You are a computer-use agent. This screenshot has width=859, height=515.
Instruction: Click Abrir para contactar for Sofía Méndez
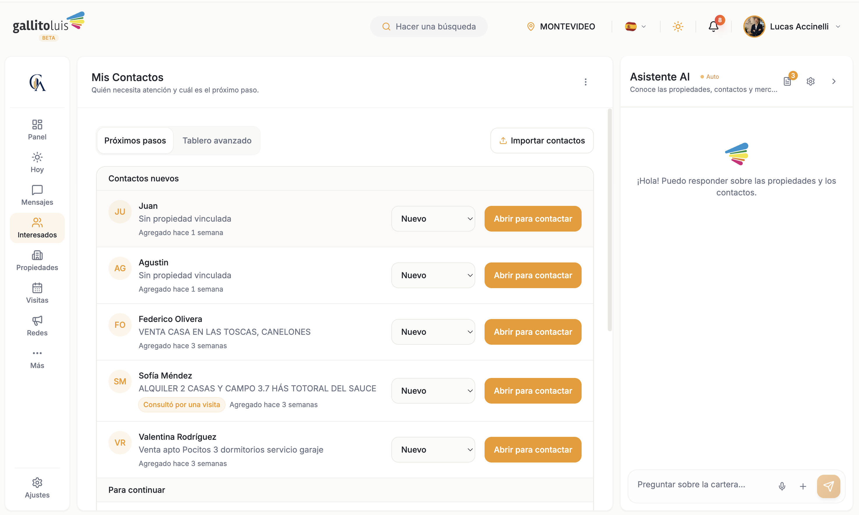(533, 391)
